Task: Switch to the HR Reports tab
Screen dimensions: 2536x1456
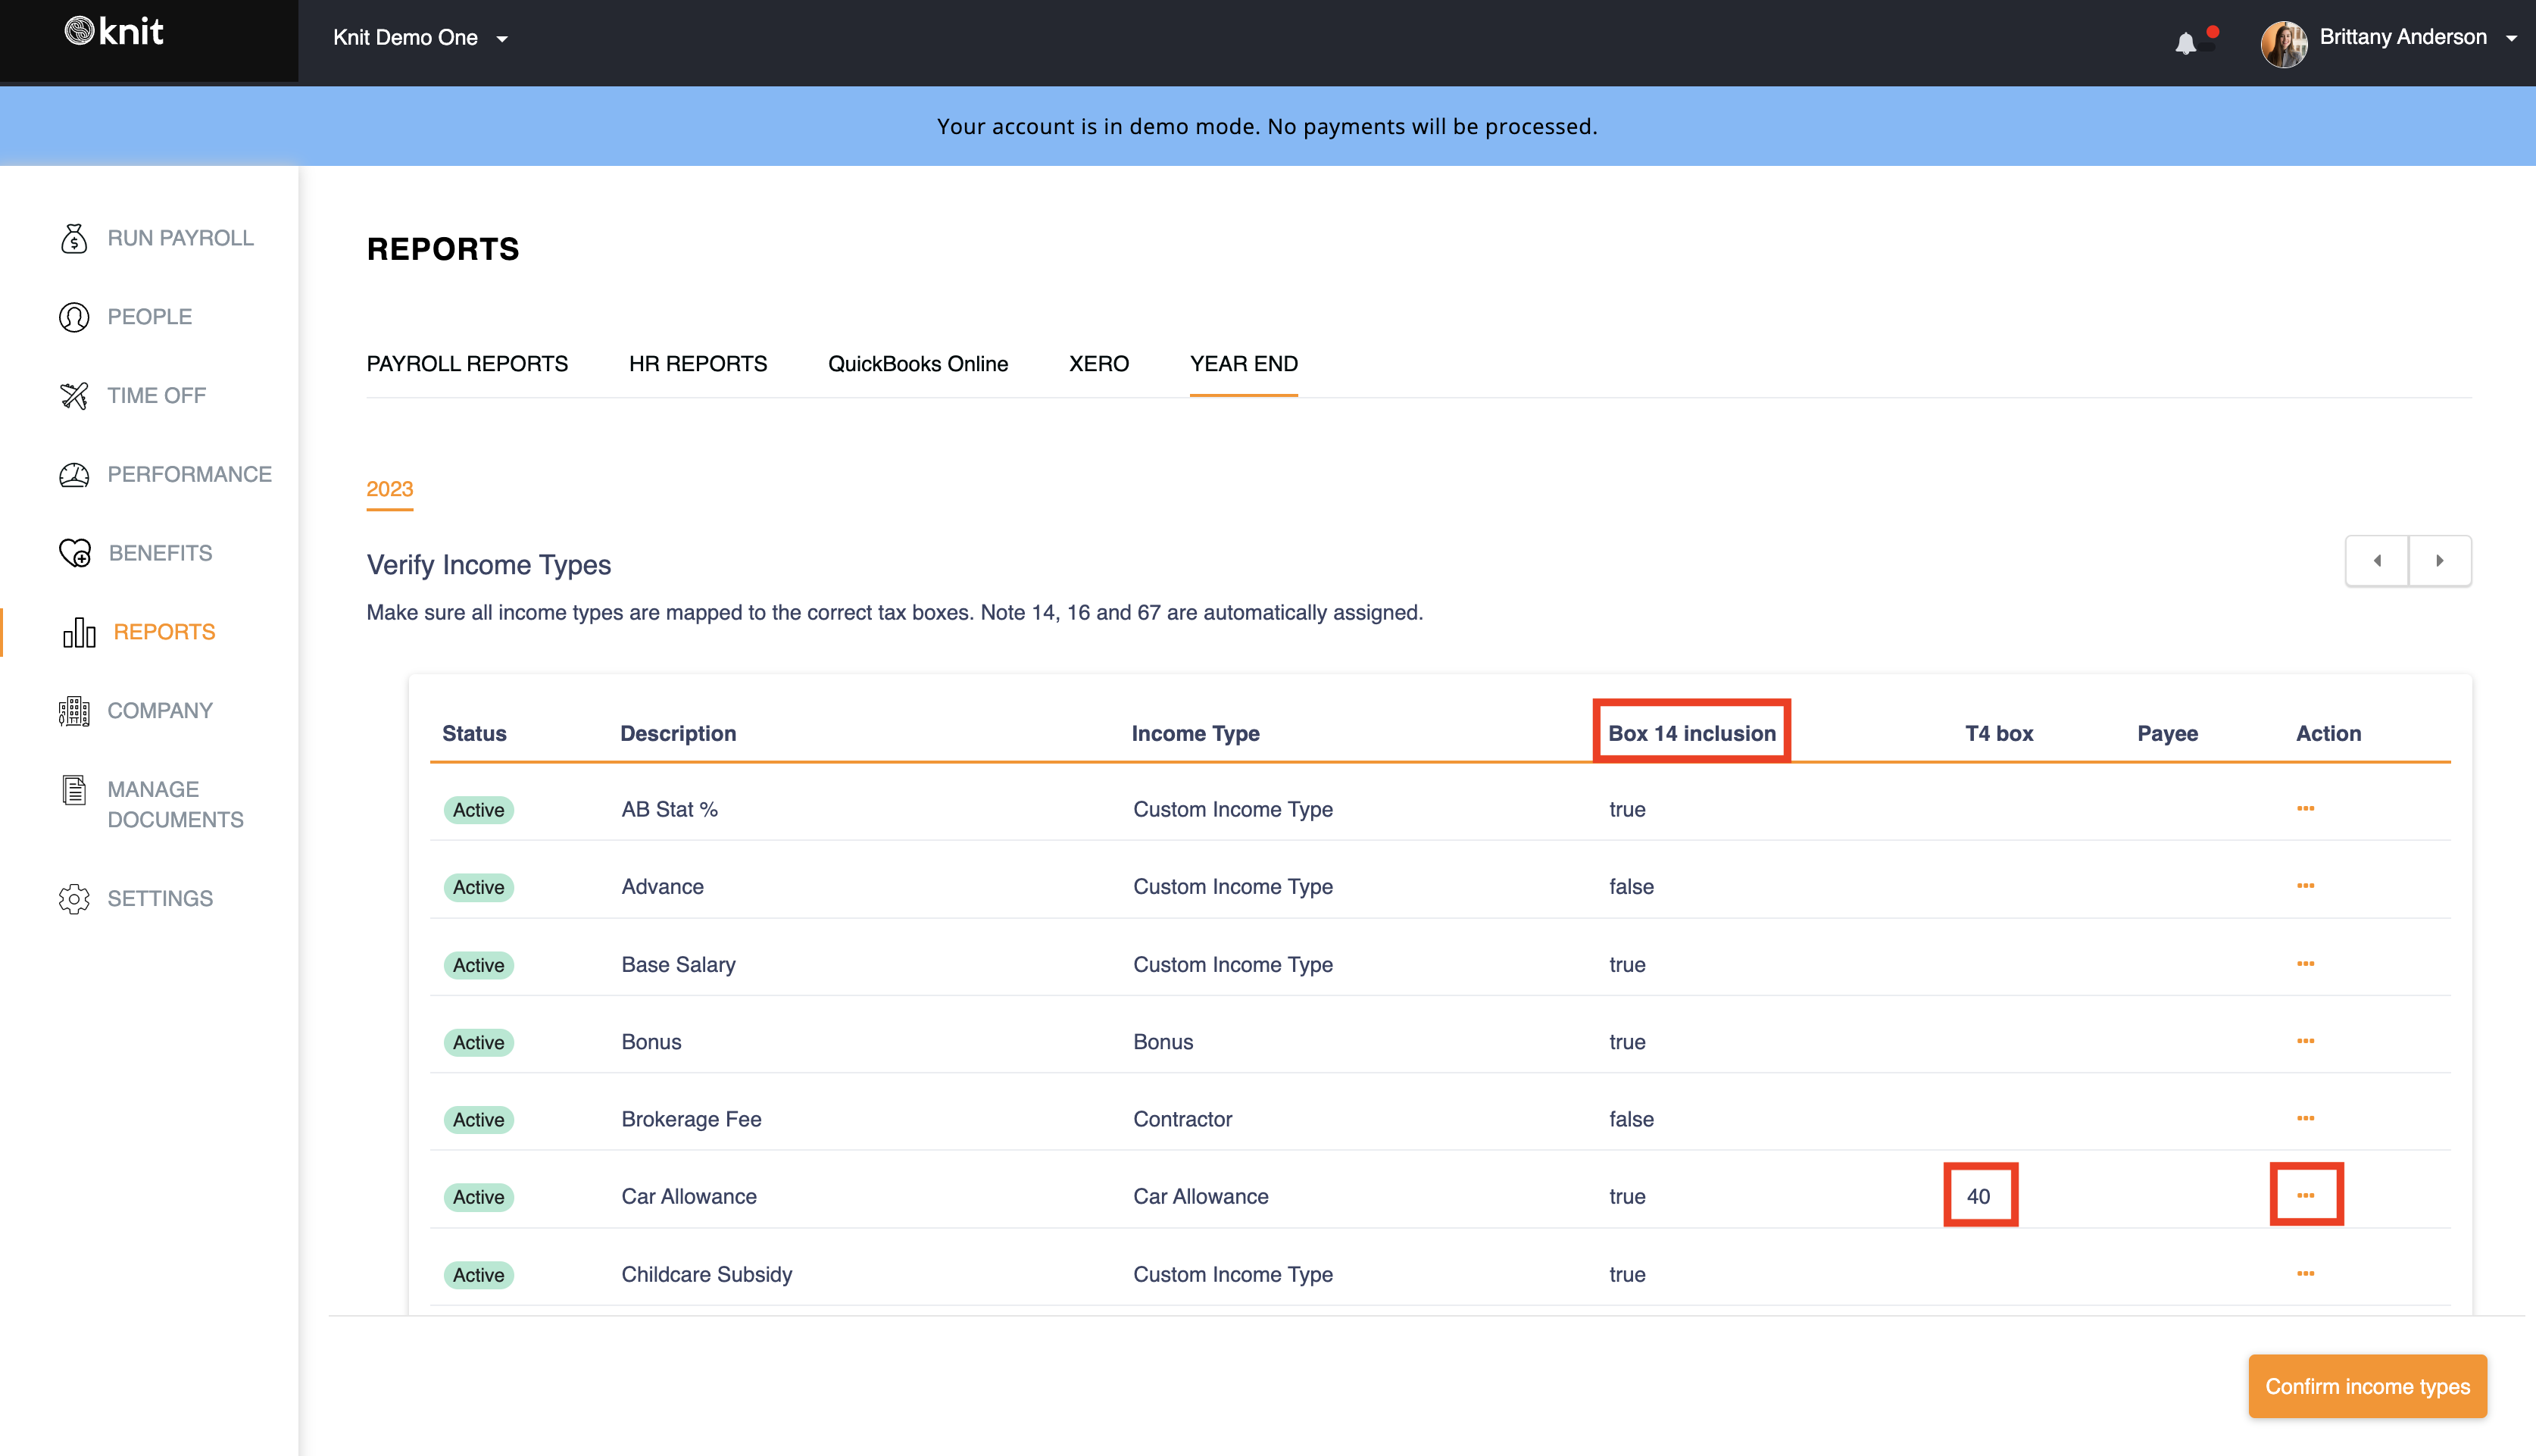Action: (x=698, y=364)
